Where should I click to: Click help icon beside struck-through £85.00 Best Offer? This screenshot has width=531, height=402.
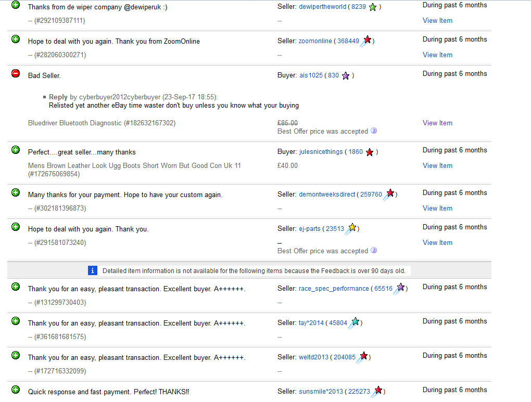pyautogui.click(x=373, y=131)
